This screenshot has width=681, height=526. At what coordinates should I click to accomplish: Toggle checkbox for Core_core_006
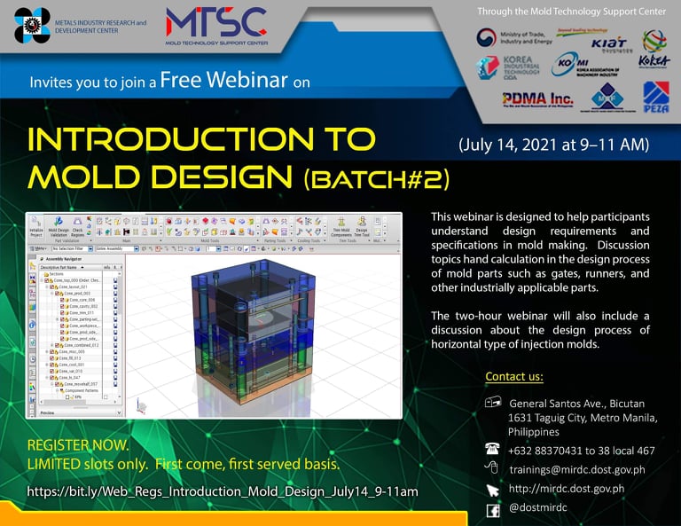pos(62,300)
